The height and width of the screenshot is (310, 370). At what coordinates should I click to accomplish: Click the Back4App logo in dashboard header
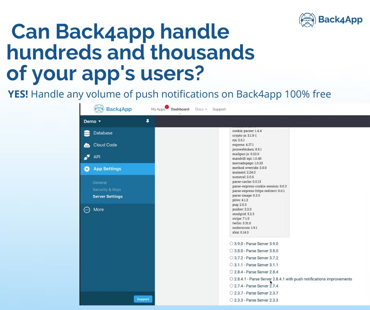click(x=113, y=109)
